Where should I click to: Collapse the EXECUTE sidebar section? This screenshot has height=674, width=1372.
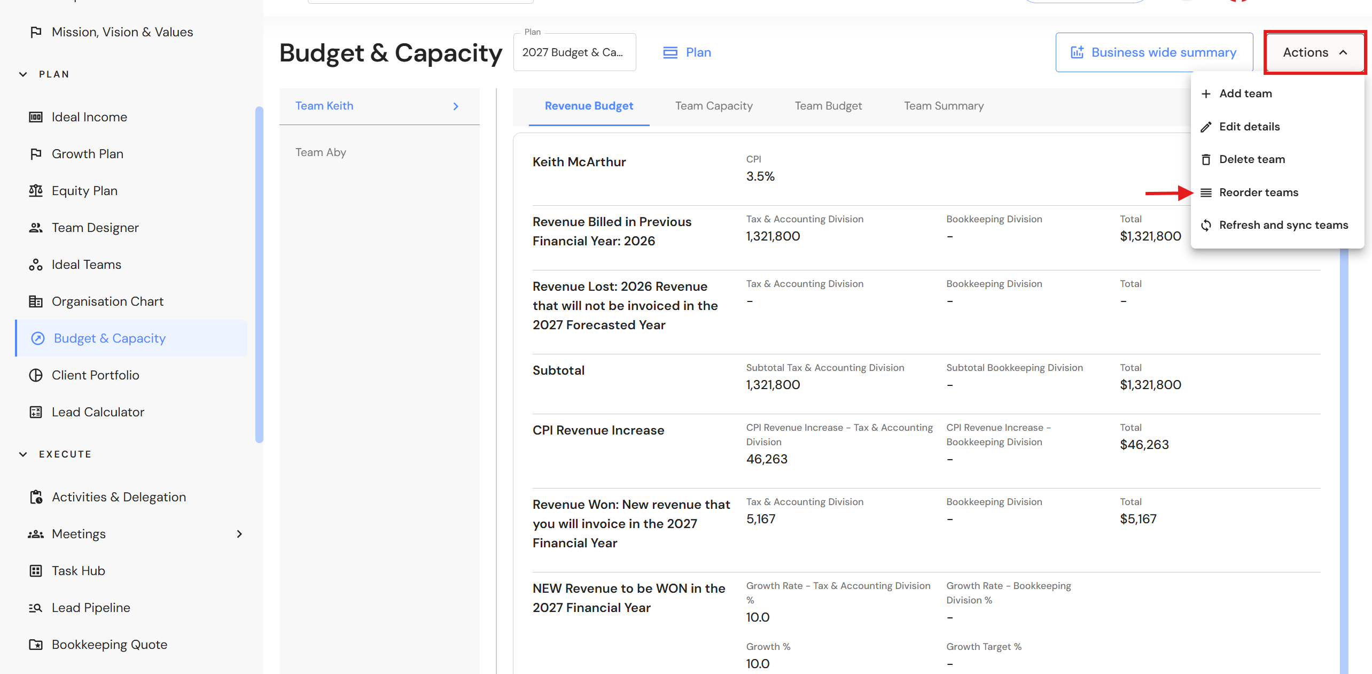click(23, 454)
